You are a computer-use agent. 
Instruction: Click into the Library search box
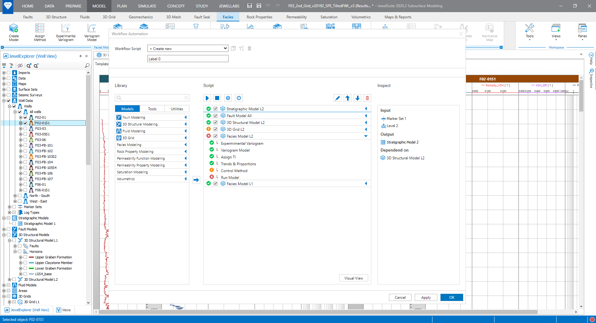[151, 98]
